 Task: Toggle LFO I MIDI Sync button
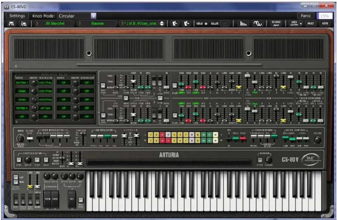point(103,85)
